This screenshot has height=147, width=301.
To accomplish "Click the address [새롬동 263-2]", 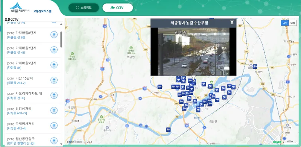I will [16, 83].
